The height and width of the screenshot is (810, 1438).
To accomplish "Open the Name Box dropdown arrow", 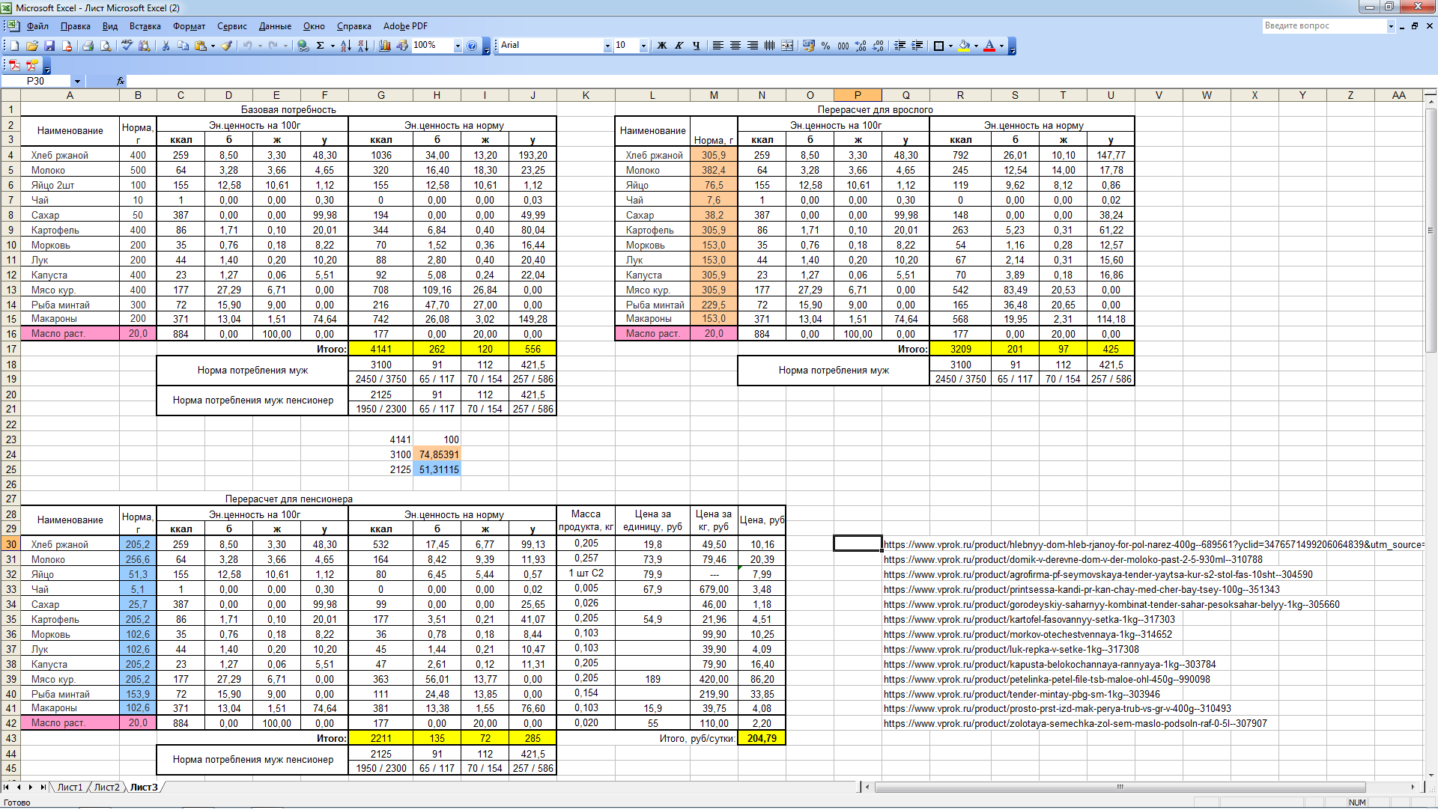I will [77, 81].
